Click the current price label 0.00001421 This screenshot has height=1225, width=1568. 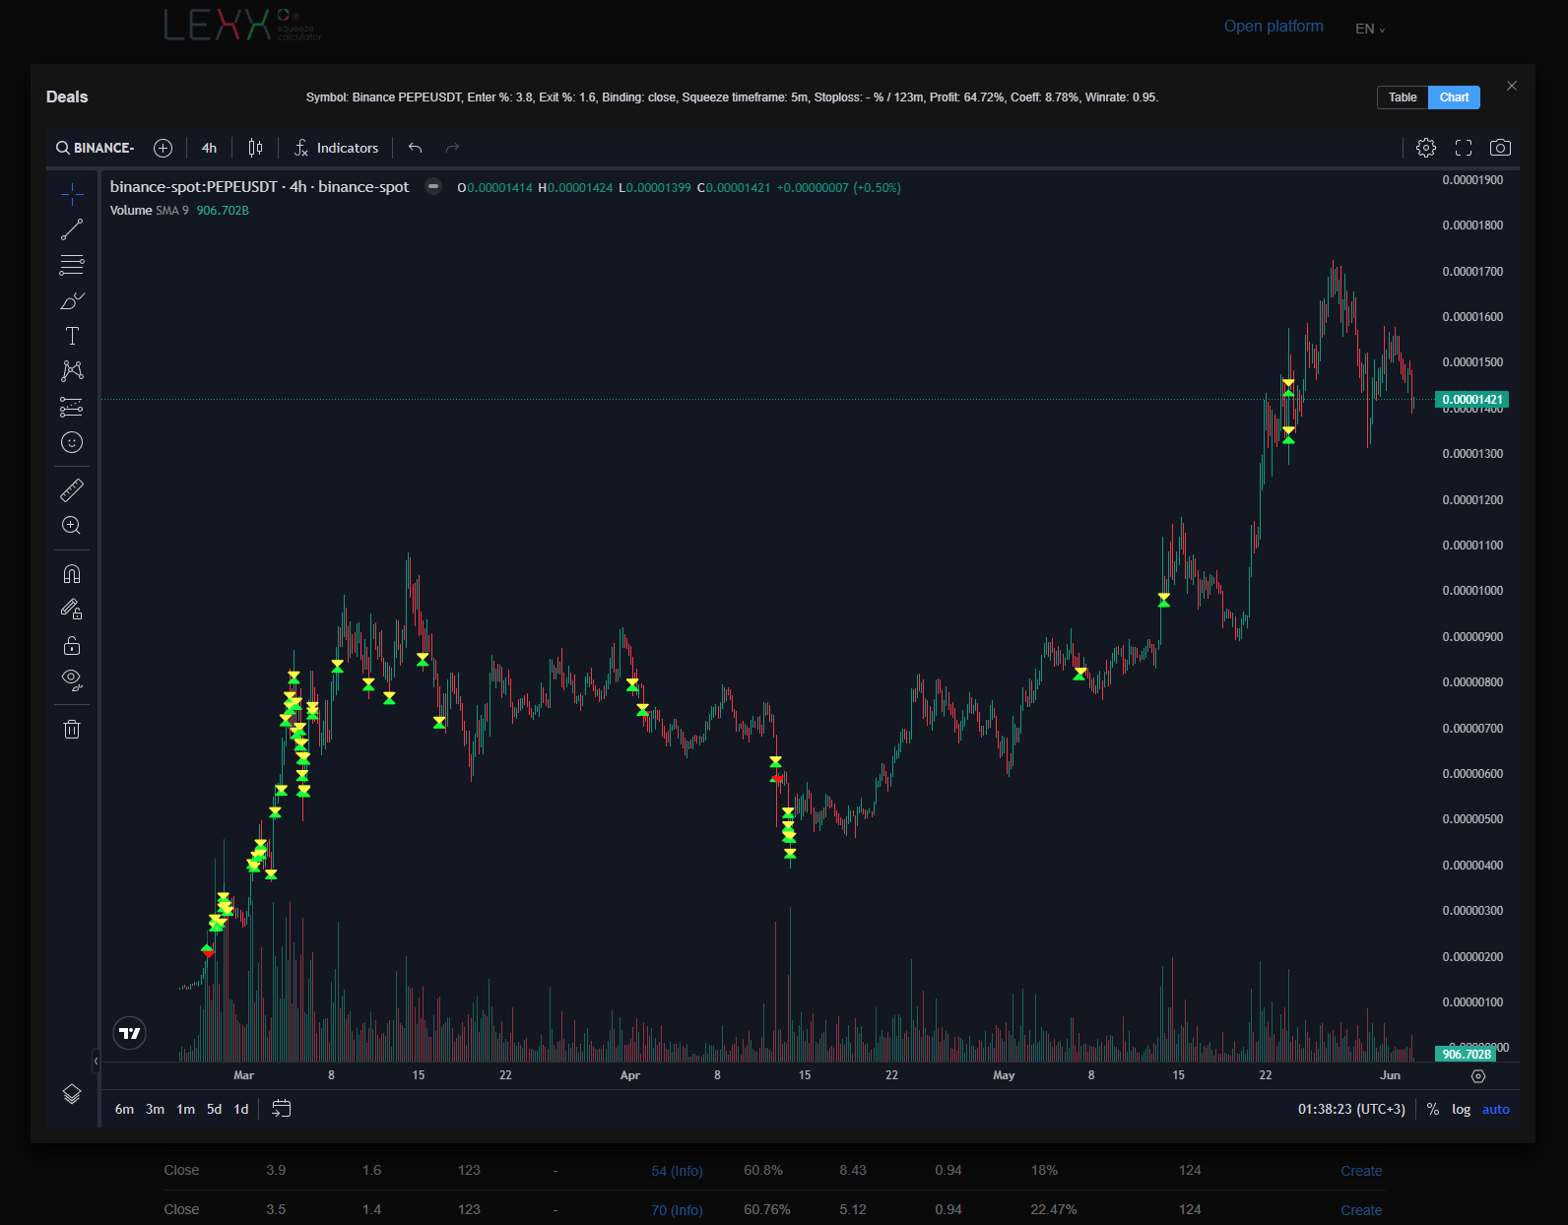pos(1472,400)
